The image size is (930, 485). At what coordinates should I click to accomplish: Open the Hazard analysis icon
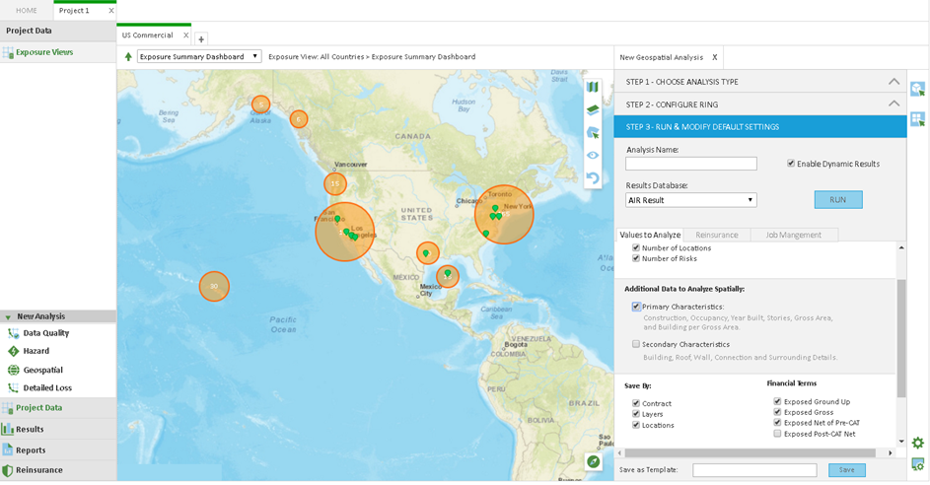click(14, 351)
